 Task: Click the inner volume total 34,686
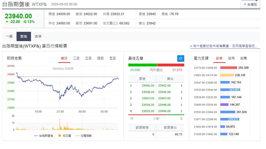(x=135, y=70)
